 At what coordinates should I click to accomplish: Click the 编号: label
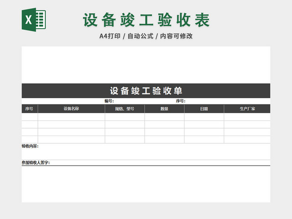coord(109,101)
